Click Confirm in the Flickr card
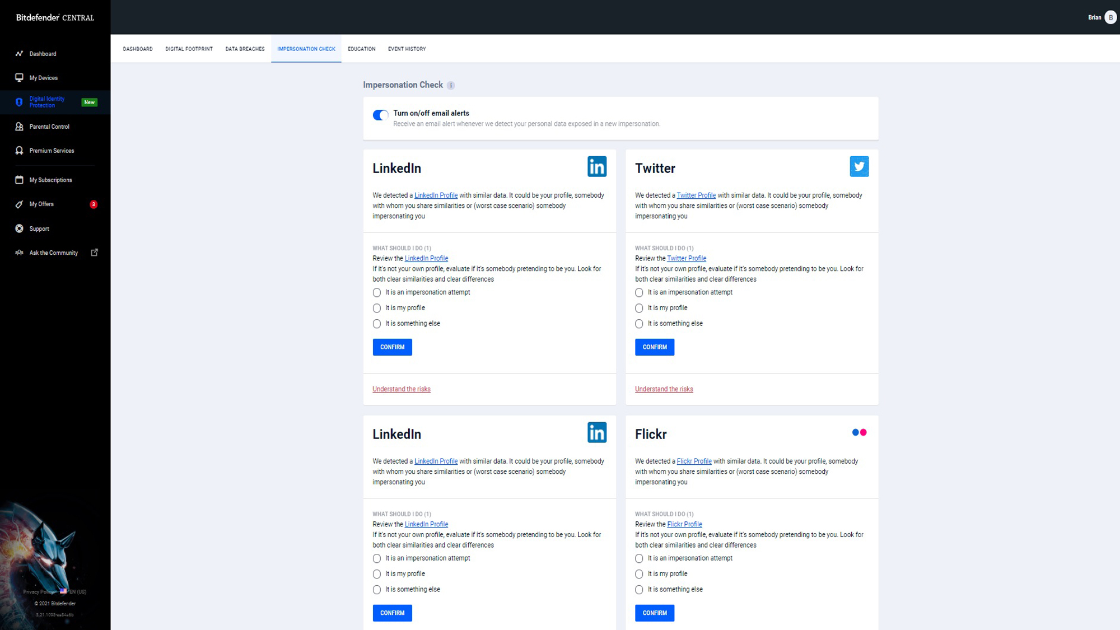This screenshot has width=1120, height=630. (655, 613)
